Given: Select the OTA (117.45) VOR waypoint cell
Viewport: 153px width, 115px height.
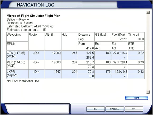Looking at the screenshot, I should click(x=17, y=55).
